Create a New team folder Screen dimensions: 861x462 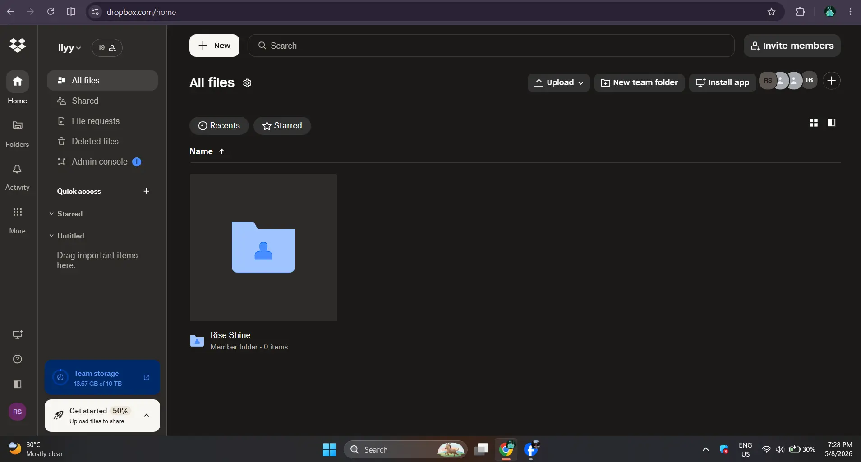pyautogui.click(x=640, y=82)
